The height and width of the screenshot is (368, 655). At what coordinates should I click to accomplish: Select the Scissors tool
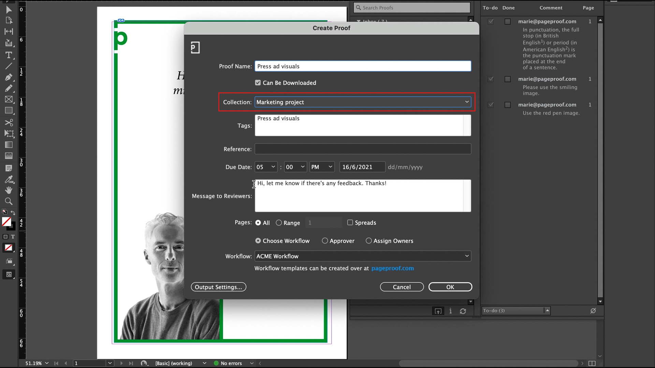(9, 123)
